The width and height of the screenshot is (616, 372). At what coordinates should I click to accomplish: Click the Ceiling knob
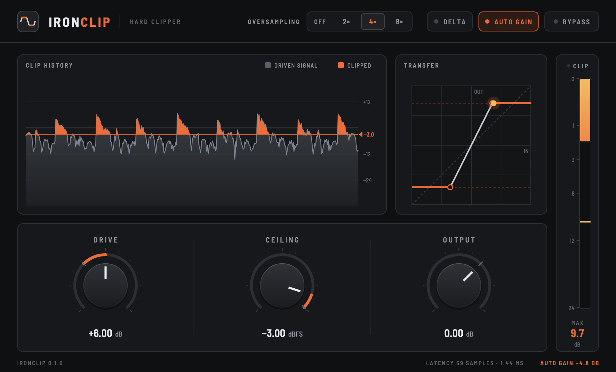(x=282, y=285)
